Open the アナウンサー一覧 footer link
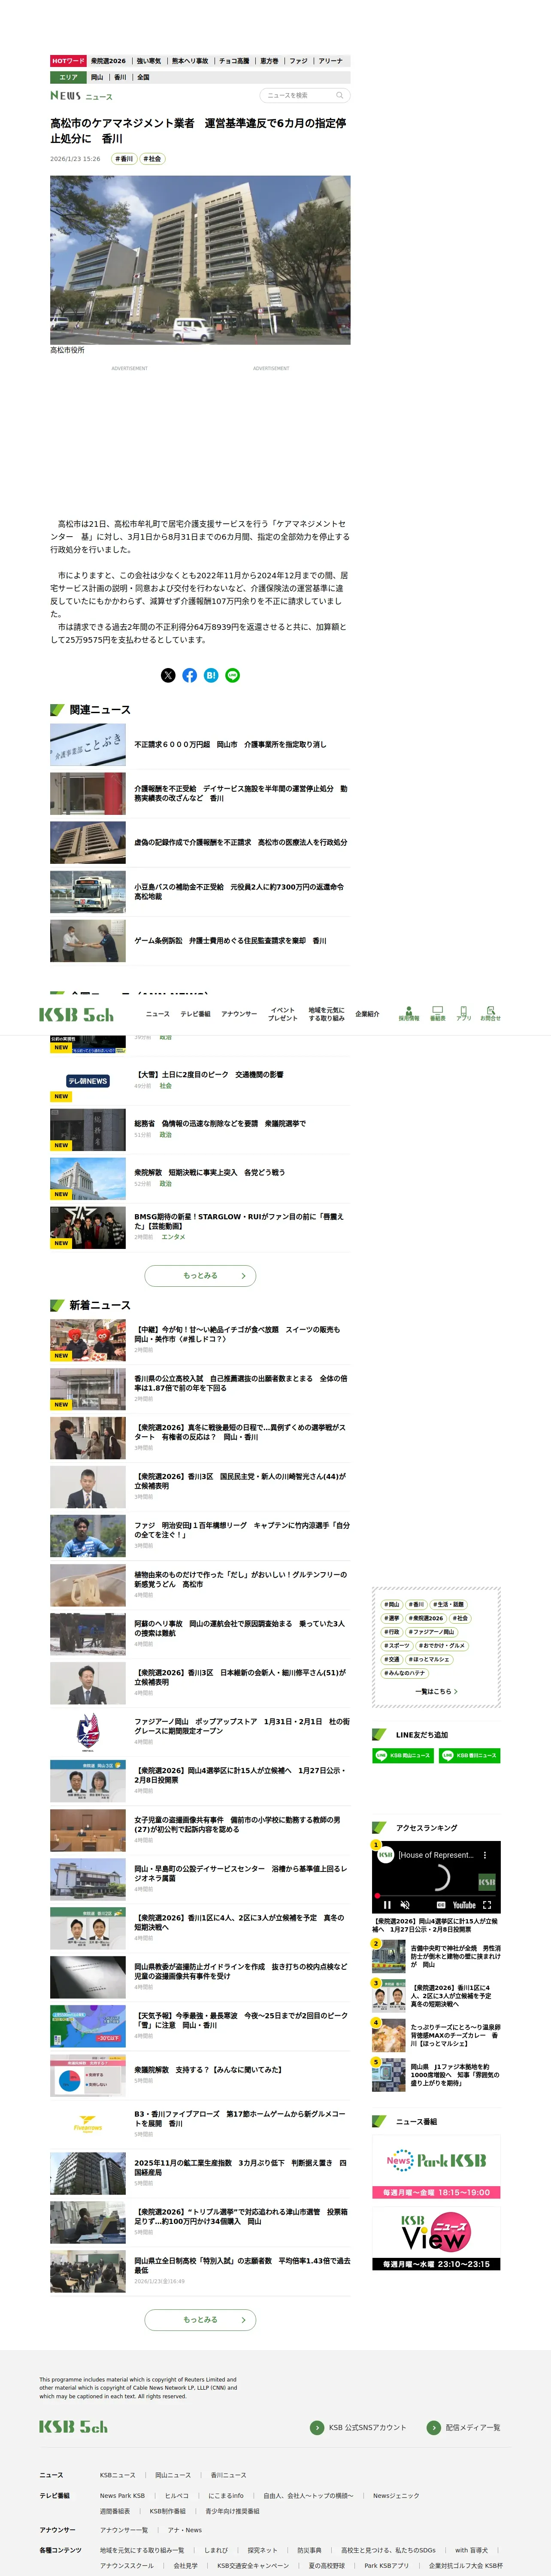Image resolution: width=551 pixels, height=2576 pixels. pyautogui.click(x=124, y=2530)
